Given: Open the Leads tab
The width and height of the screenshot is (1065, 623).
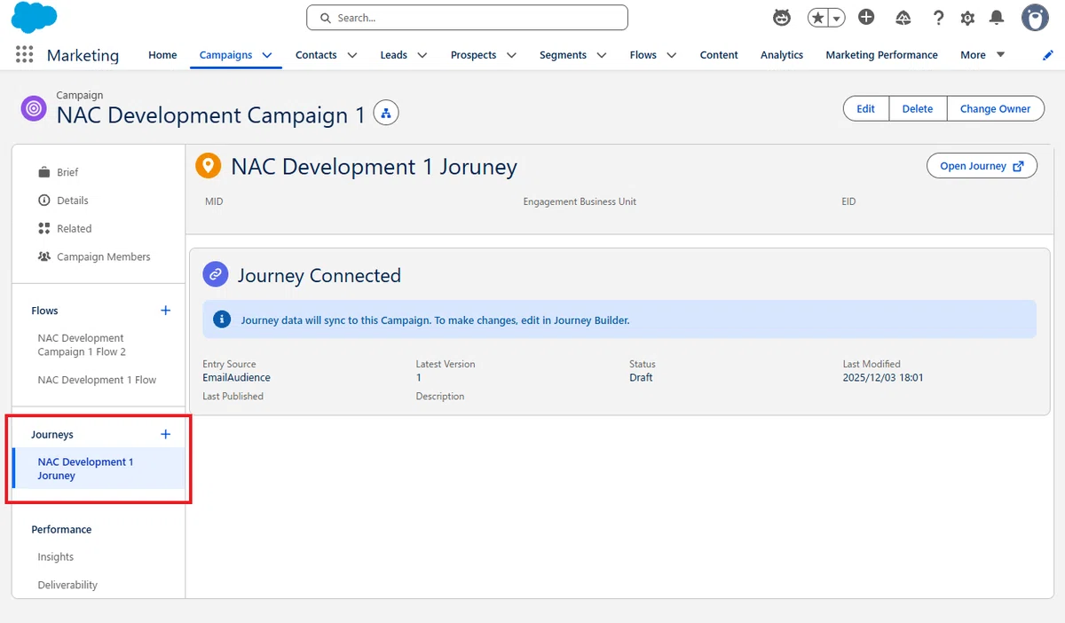Looking at the screenshot, I should pyautogui.click(x=393, y=55).
